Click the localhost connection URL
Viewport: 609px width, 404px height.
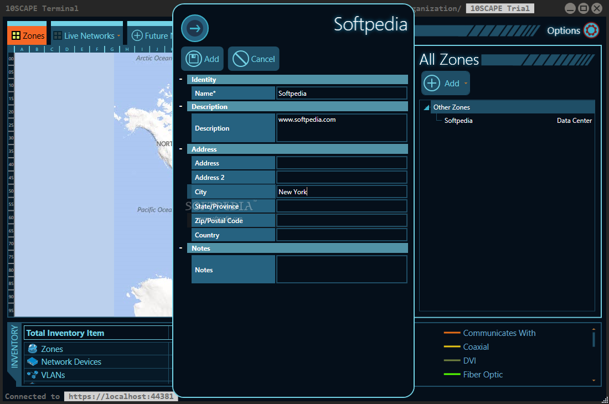pyautogui.click(x=121, y=396)
